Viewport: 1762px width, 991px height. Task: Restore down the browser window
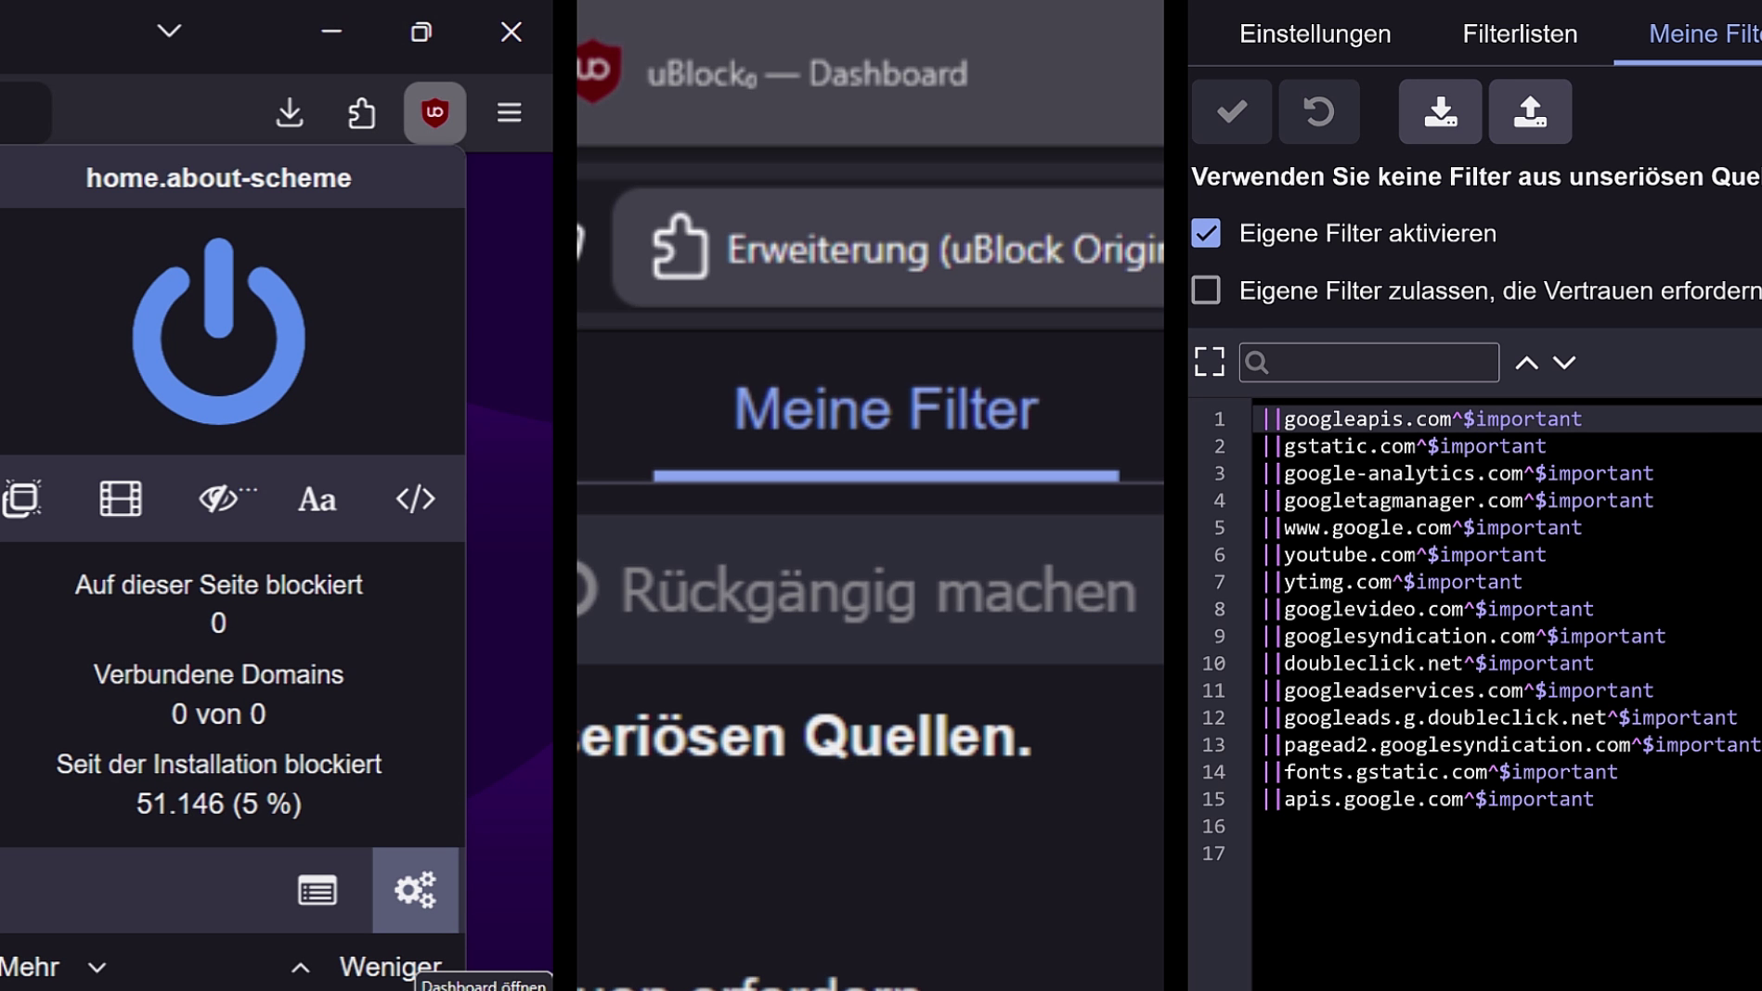(x=421, y=32)
